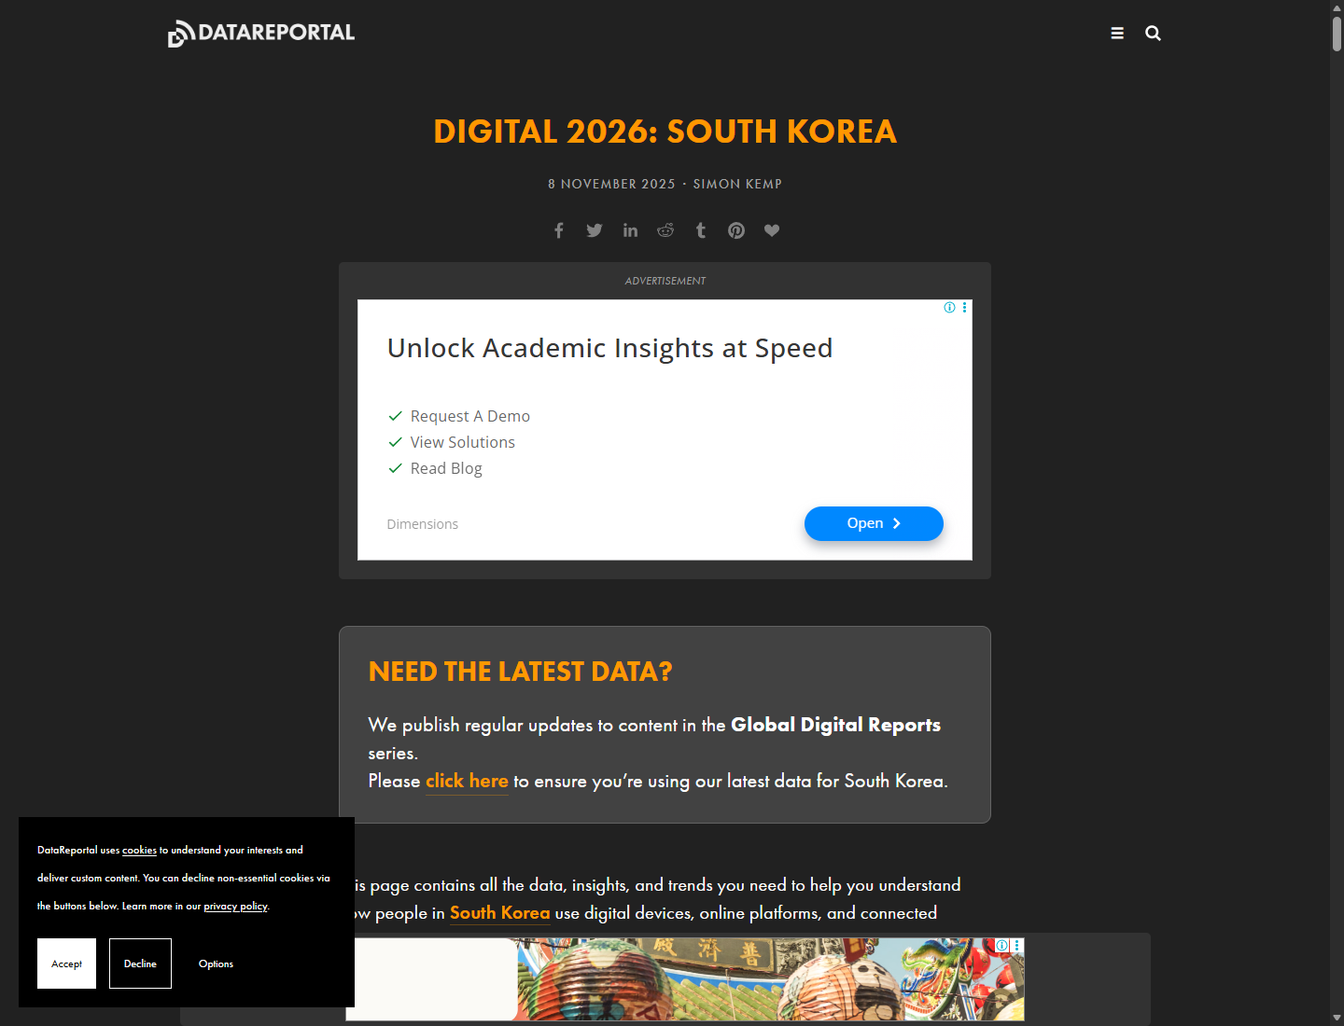Viewport: 1344px width, 1026px height.
Task: Click the bold 'Global Digital Reports' text
Action: (x=835, y=725)
